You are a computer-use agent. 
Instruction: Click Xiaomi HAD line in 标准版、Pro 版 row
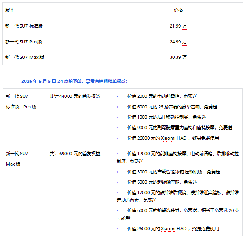point(173,138)
